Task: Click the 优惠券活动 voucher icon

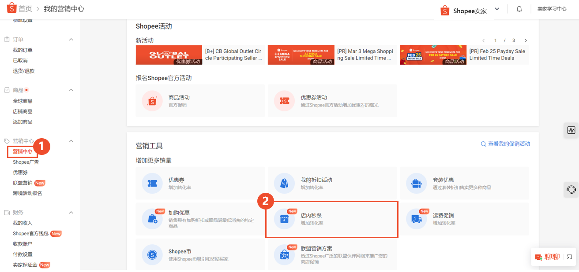Action: (x=285, y=101)
